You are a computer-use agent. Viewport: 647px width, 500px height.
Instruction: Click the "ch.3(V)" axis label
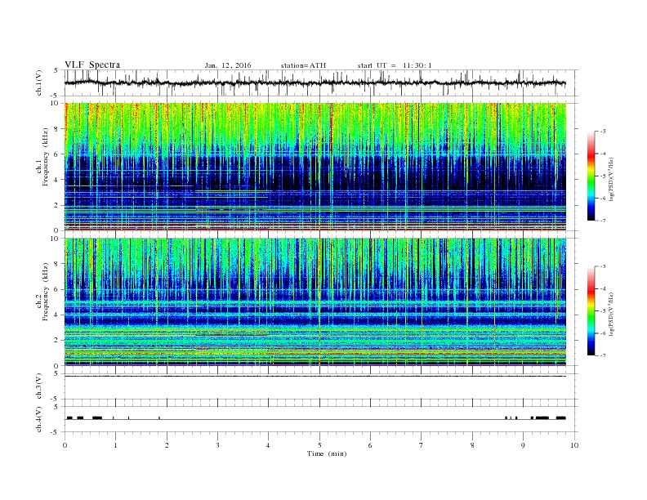[39, 386]
